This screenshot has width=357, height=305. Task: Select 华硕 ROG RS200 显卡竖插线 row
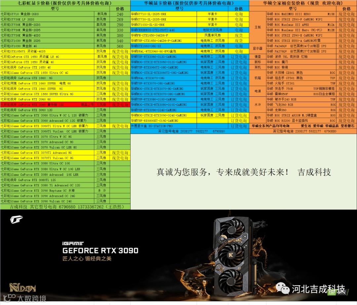pyautogui.click(x=311, y=121)
